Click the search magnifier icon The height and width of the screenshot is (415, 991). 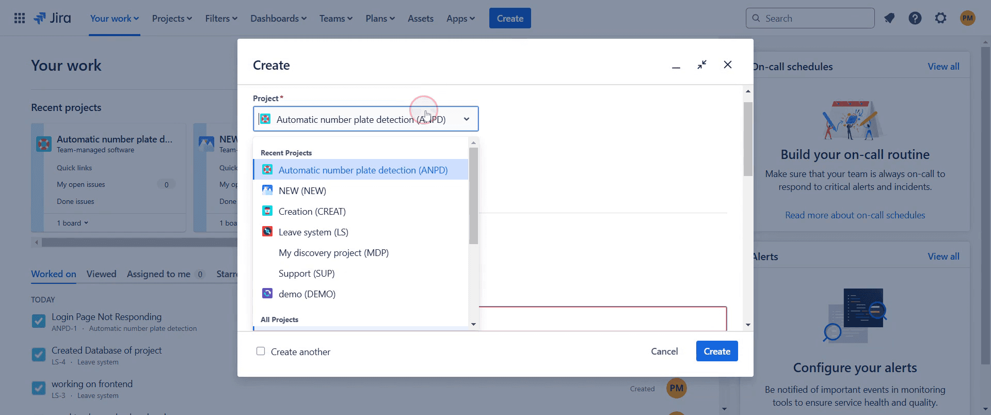[x=756, y=19]
